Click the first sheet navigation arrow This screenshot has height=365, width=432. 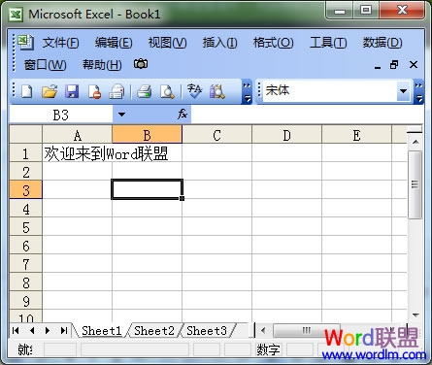point(16,331)
